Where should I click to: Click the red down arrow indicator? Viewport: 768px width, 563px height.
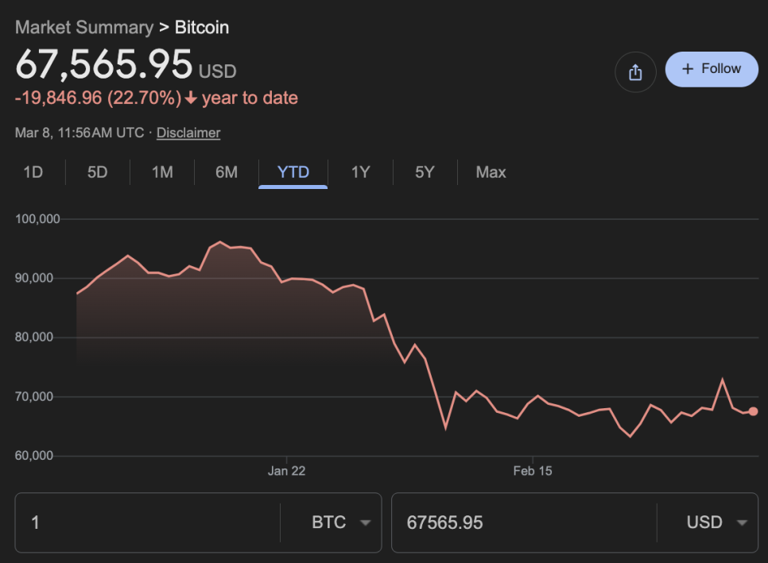coord(191,98)
